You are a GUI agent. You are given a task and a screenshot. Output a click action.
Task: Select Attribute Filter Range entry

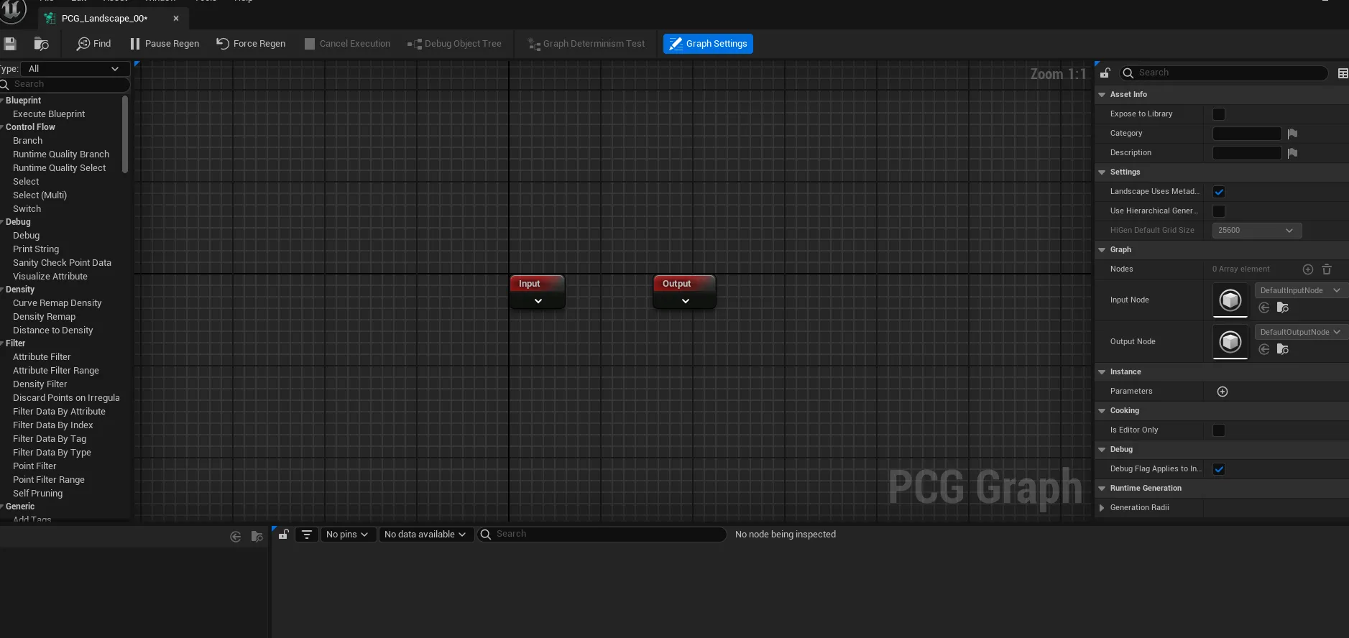coord(56,371)
